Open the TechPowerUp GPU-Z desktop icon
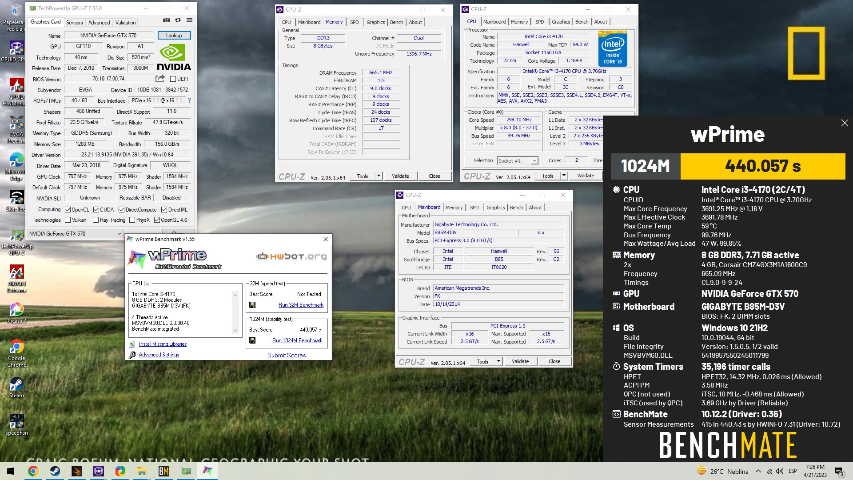Image resolution: width=853 pixels, height=480 pixels. pyautogui.click(x=16, y=242)
